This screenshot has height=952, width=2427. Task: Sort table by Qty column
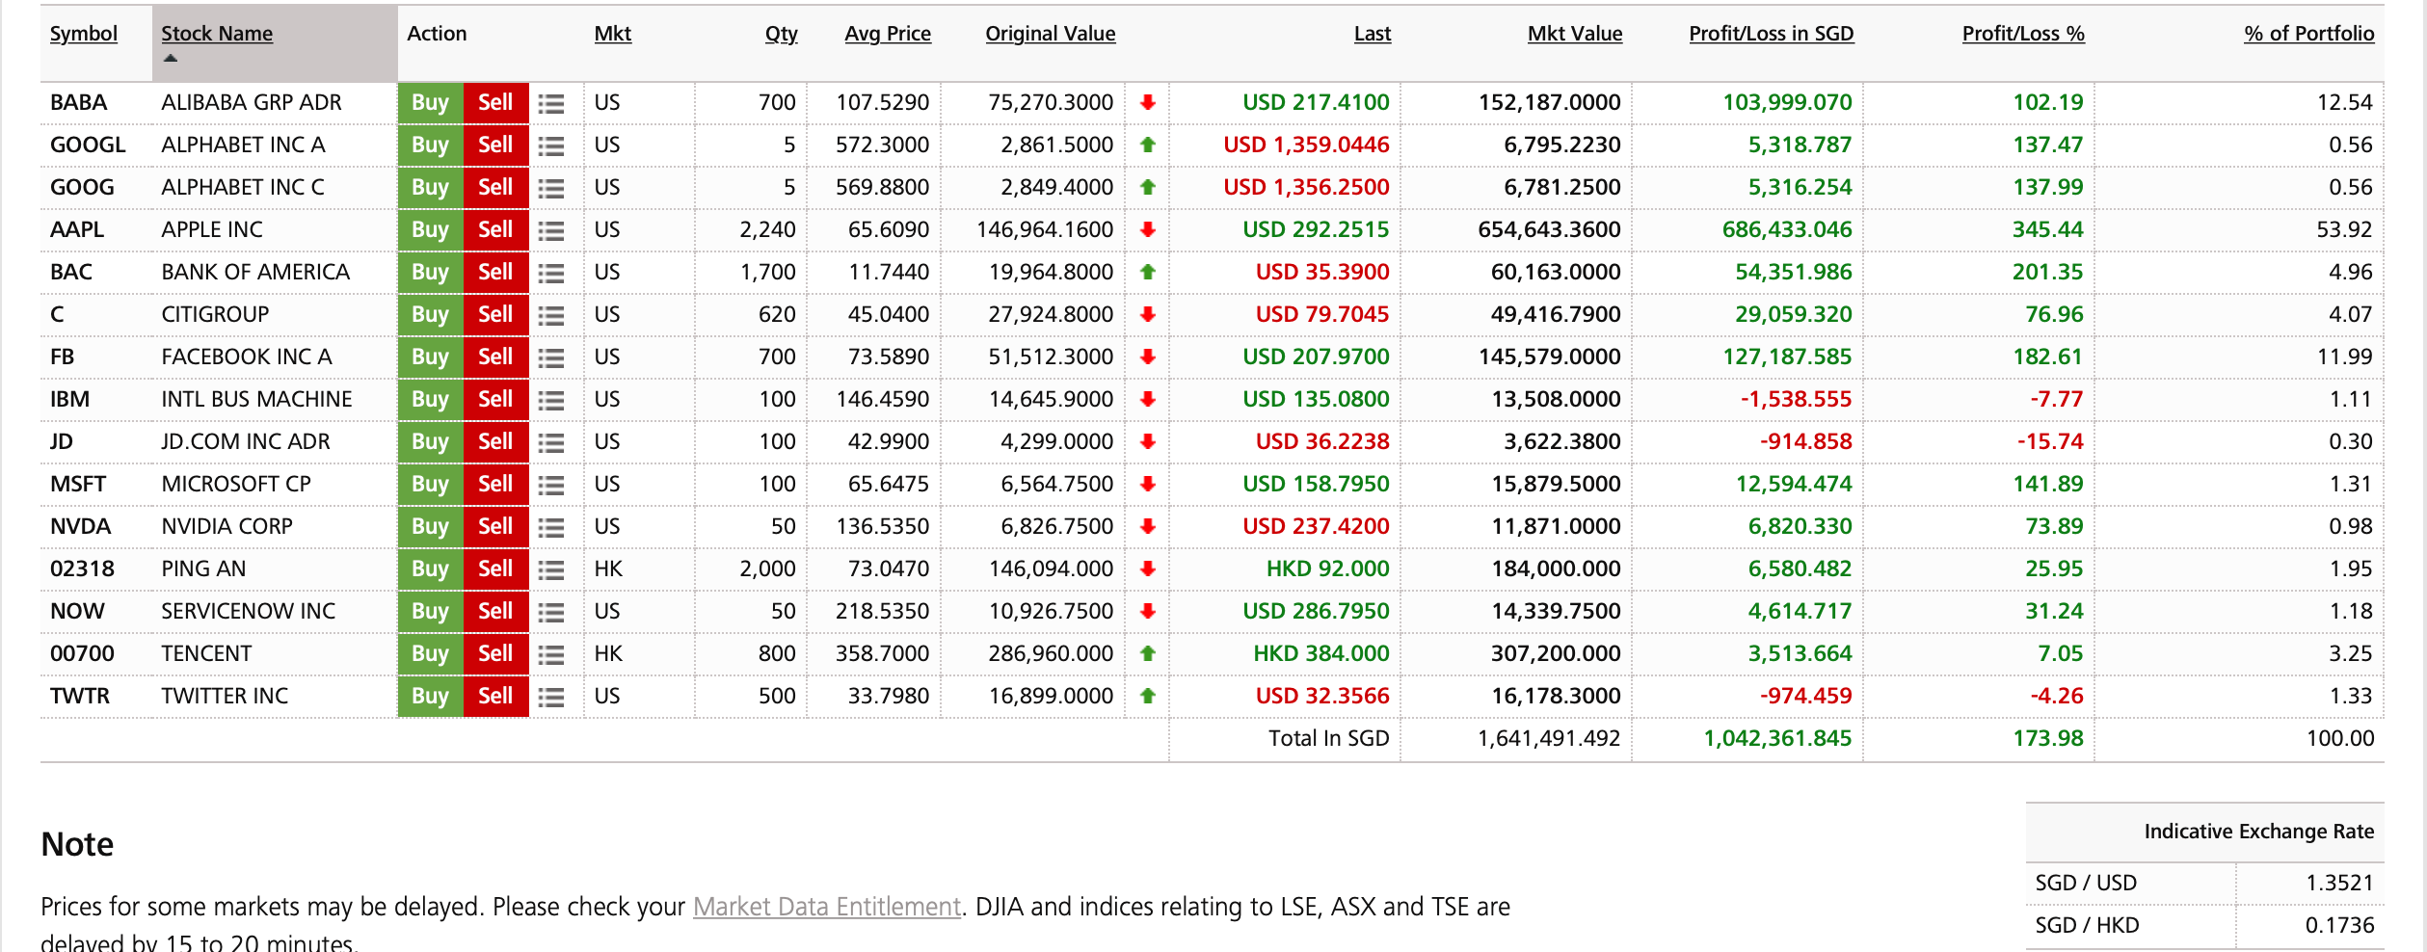(x=781, y=34)
